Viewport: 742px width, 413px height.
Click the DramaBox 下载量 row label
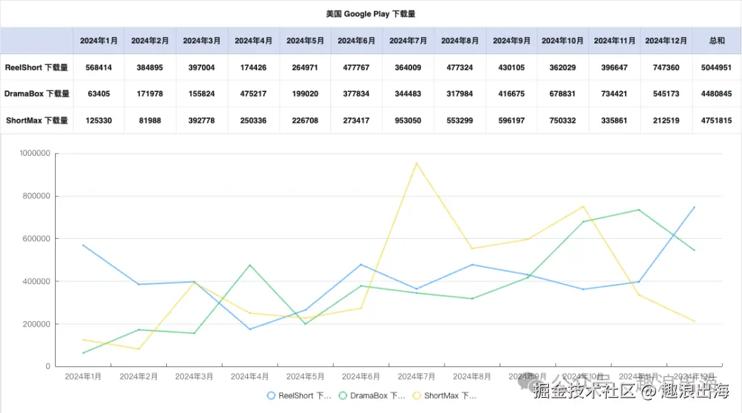(x=36, y=93)
